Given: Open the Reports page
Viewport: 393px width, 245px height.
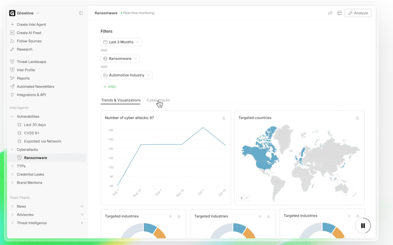Looking at the screenshot, I should click(x=23, y=78).
